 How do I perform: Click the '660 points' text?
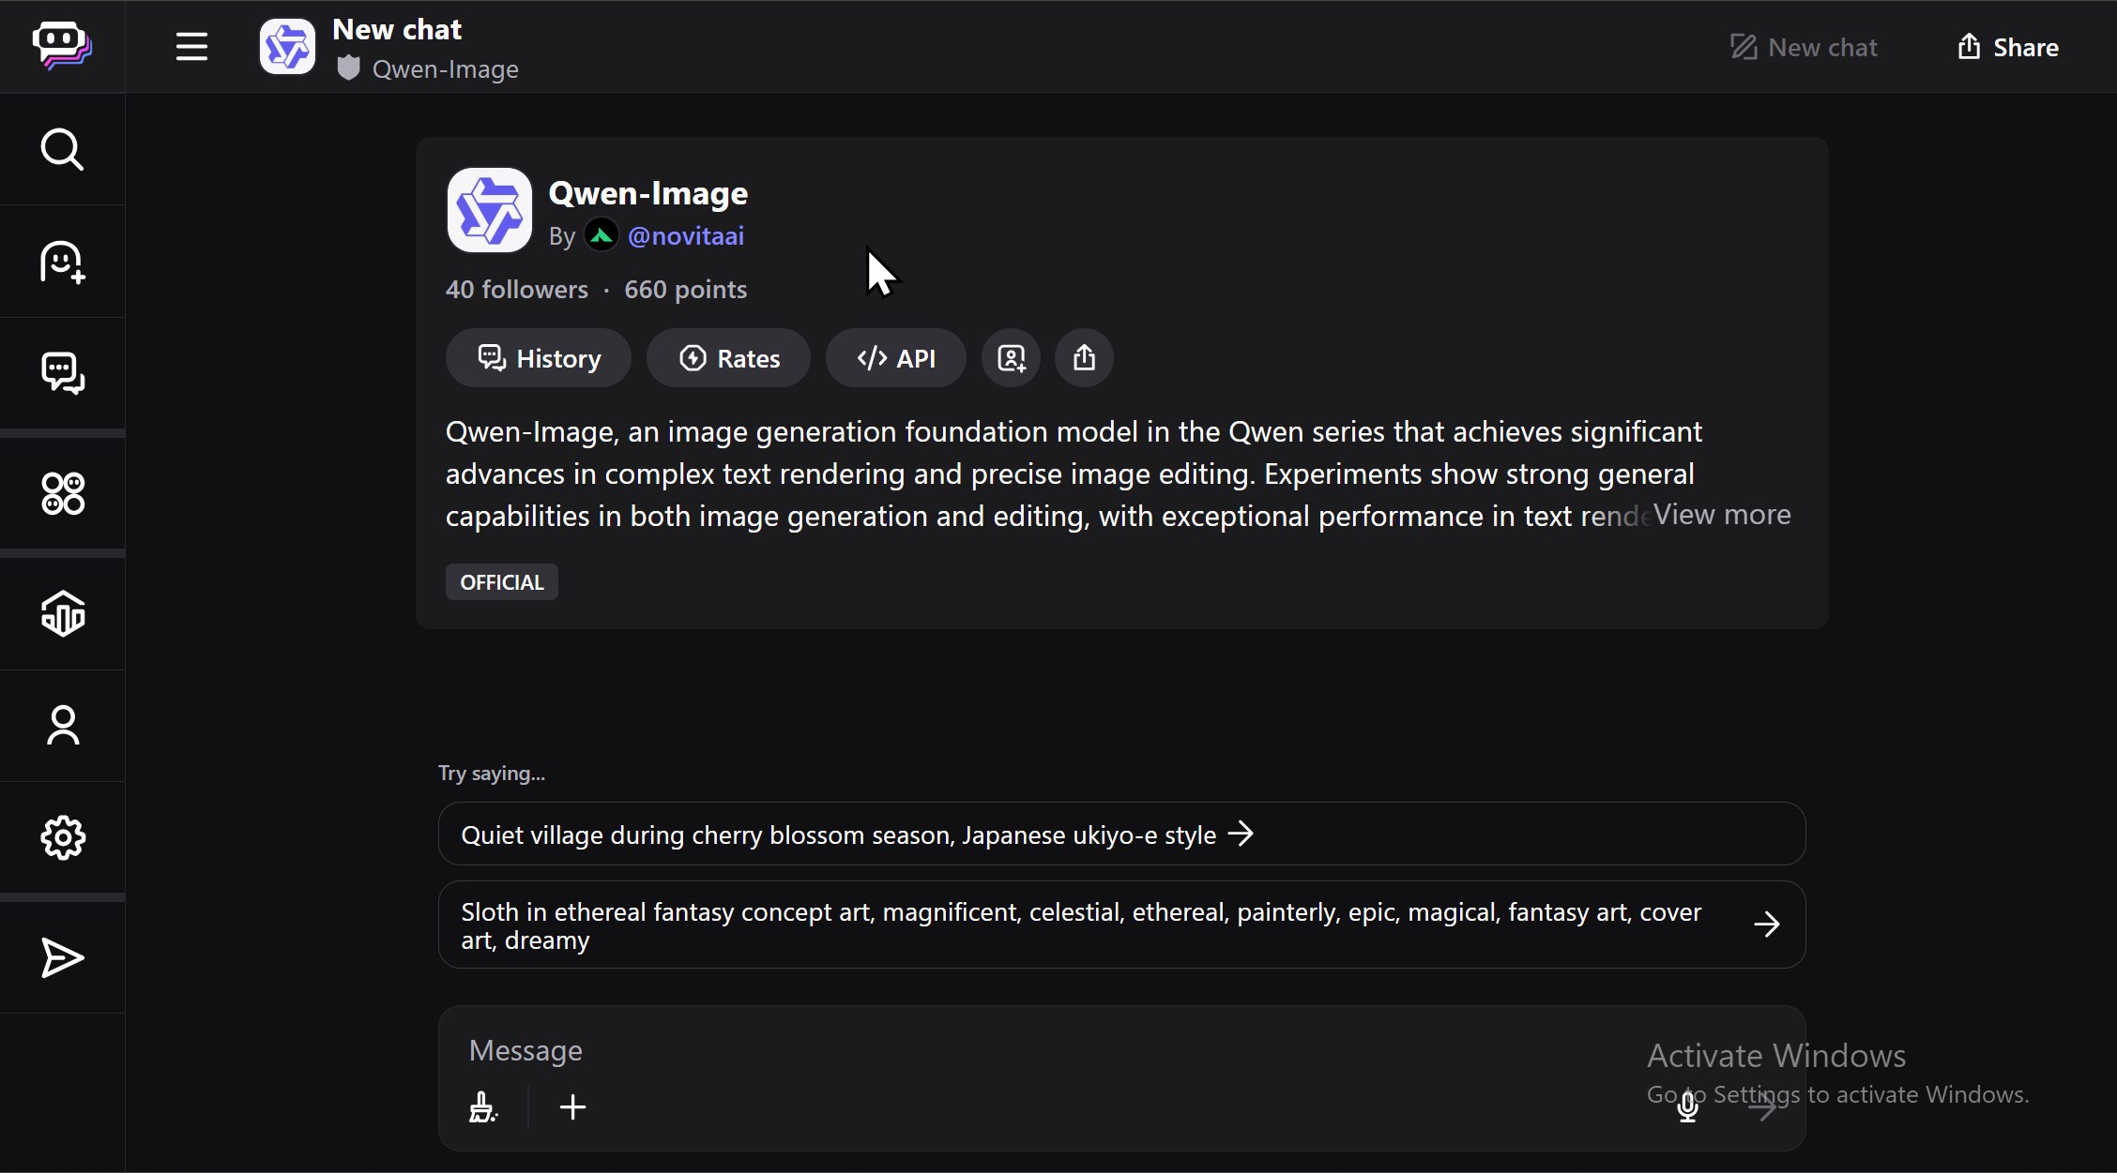click(685, 290)
